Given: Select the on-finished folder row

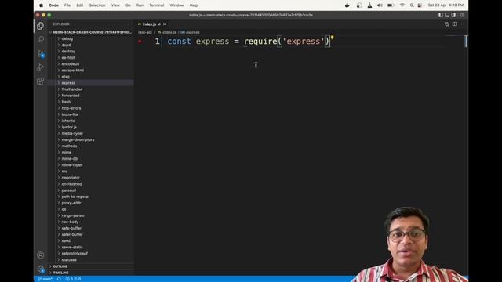Looking at the screenshot, I should (x=91, y=184).
